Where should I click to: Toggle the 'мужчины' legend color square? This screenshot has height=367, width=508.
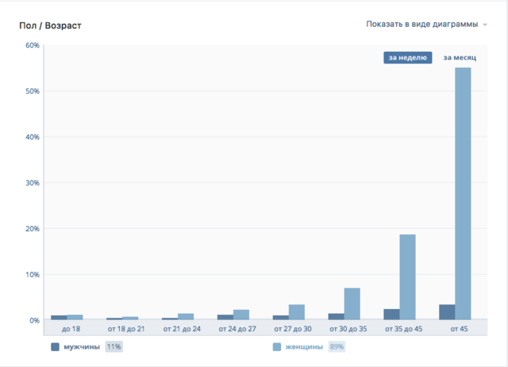pos(55,347)
